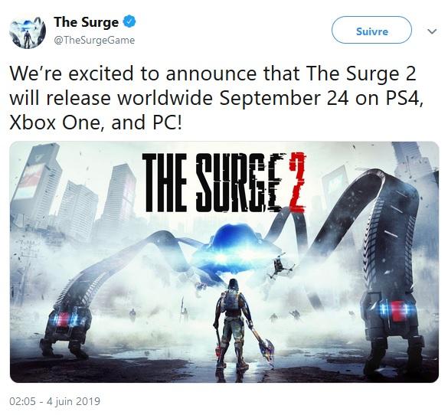448x415 pixels.
Task: Click the skyscraper with billboard at left
Action: pyautogui.click(x=38, y=183)
